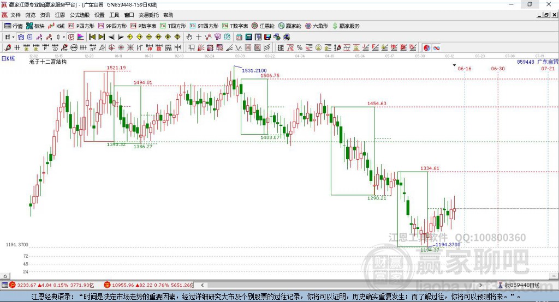Screen dimensions: 559x302
Task: Open the 浏览 menu
Action: pos(31,15)
